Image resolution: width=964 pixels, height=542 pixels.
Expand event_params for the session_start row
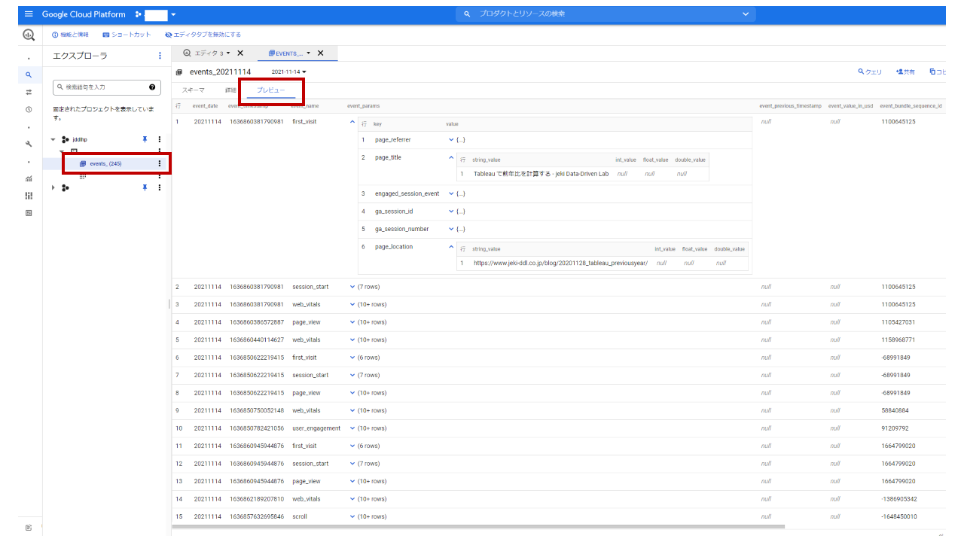coord(351,286)
